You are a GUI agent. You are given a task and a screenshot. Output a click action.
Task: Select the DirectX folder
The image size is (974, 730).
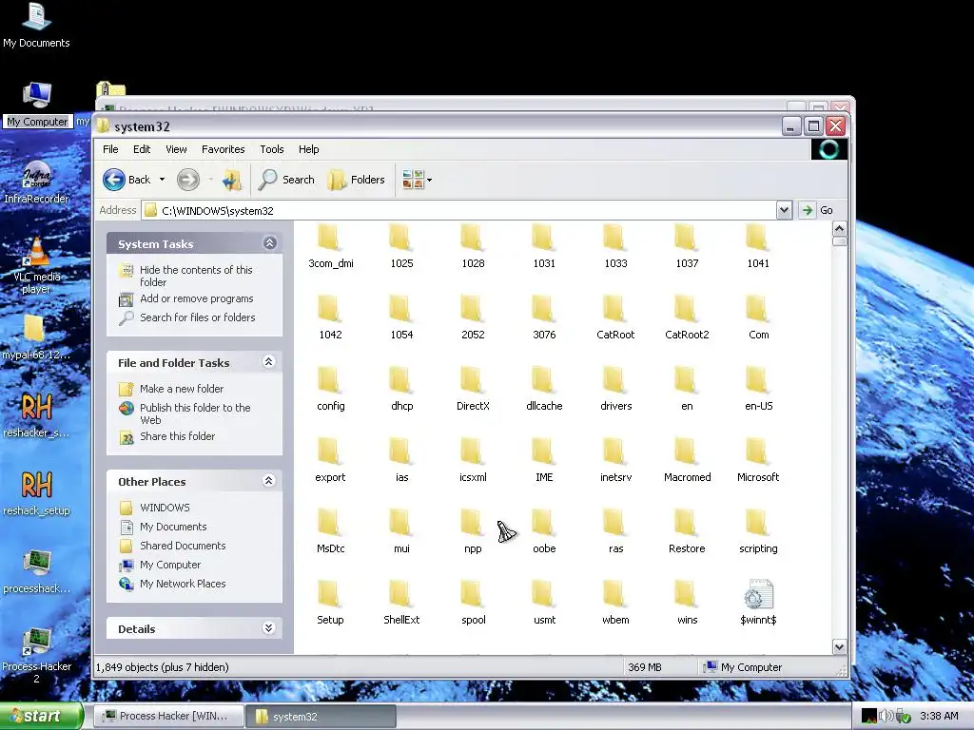473,389
